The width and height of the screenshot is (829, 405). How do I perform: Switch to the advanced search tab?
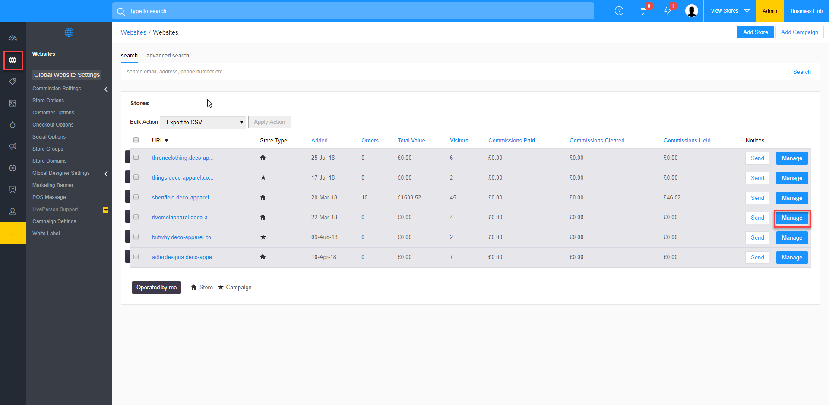[x=168, y=55]
